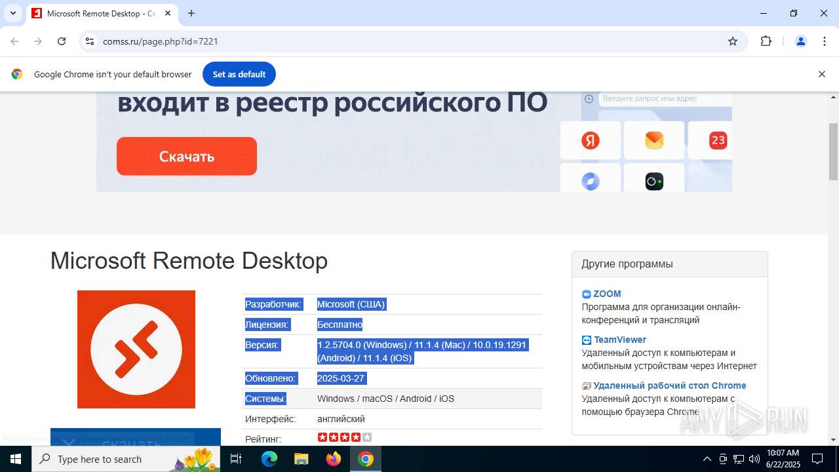Click the Windows / macOS / Android / iOS value

click(x=385, y=399)
